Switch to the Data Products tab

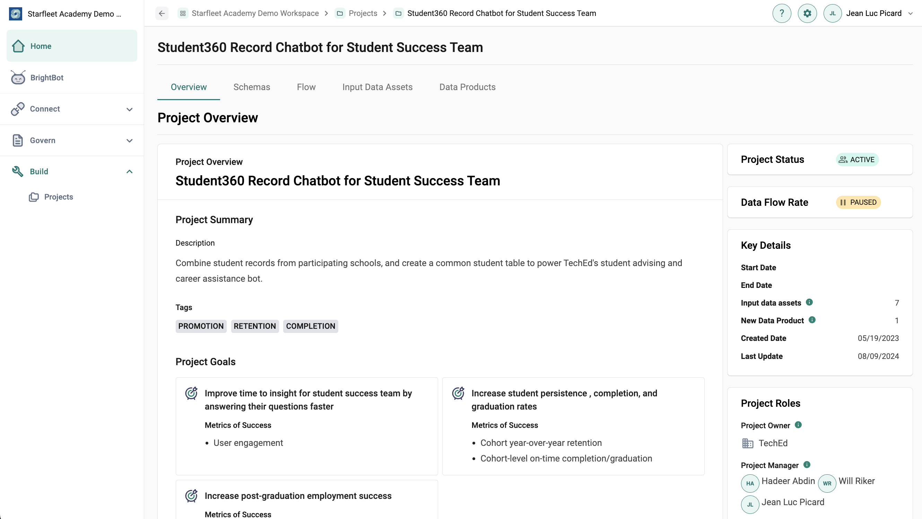tap(468, 87)
